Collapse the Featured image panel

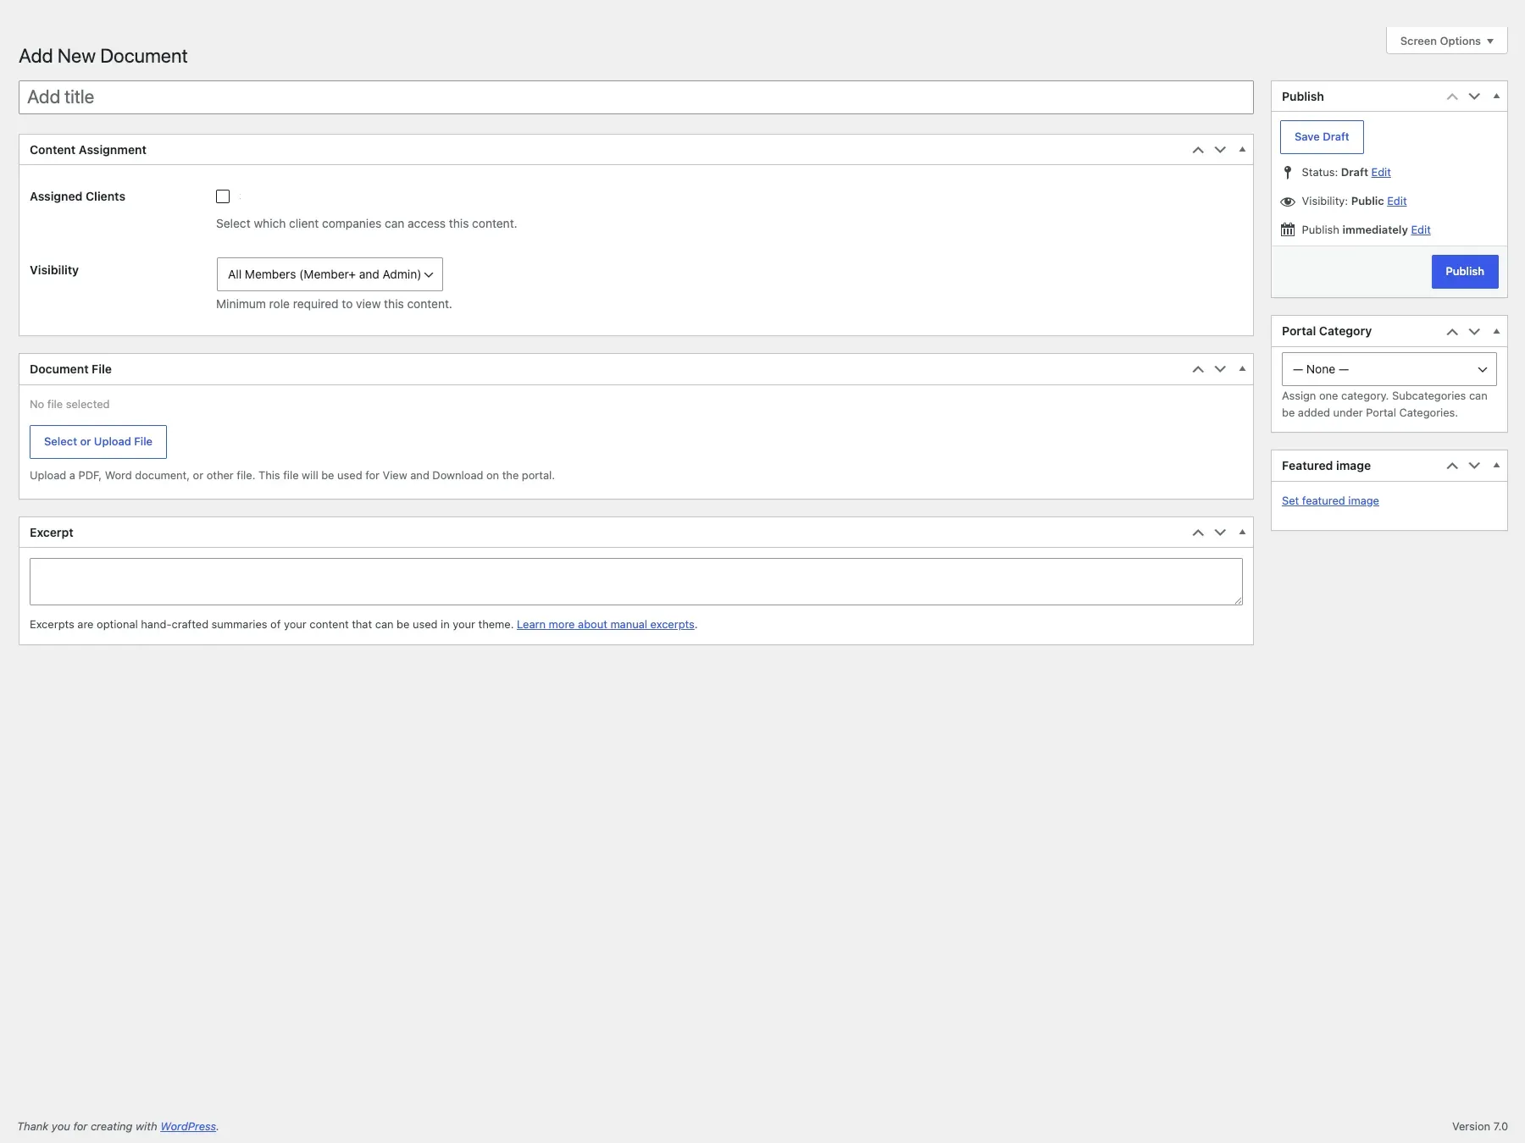pyautogui.click(x=1496, y=466)
